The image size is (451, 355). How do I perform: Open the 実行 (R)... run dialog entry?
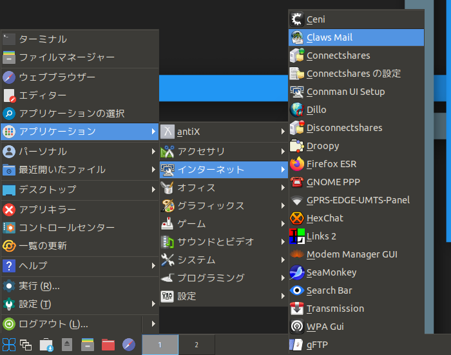pyautogui.click(x=80, y=286)
